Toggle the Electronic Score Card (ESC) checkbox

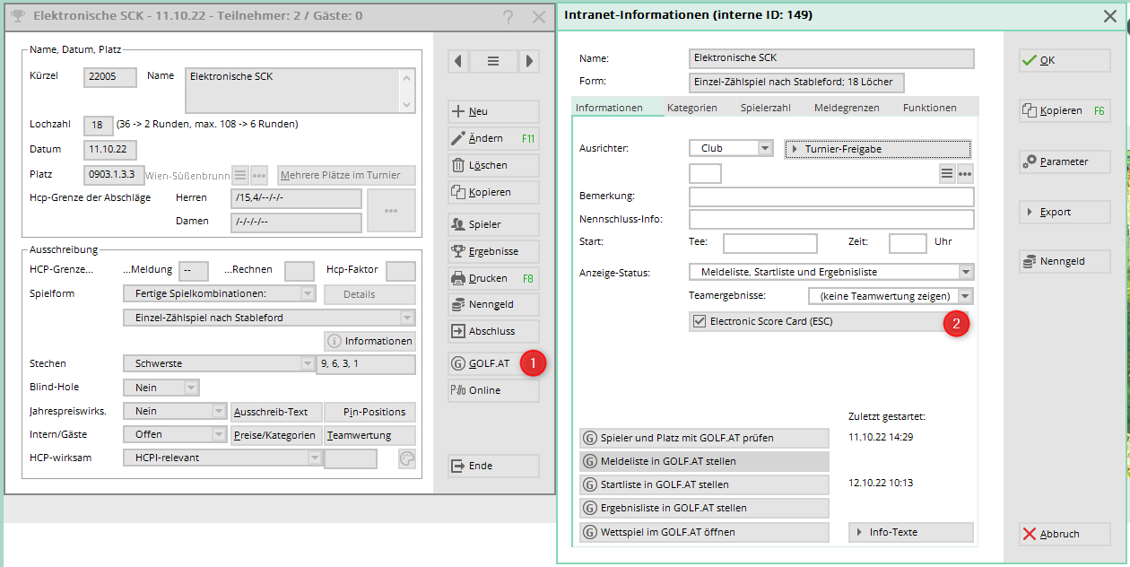tap(700, 321)
